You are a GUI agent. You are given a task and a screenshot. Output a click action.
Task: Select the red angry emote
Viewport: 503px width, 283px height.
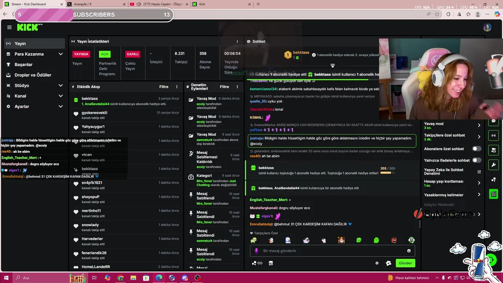394,240
